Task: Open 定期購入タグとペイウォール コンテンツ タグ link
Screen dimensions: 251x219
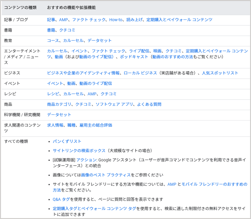Action: click(x=94, y=209)
